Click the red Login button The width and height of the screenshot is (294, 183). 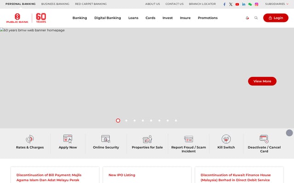276,18
